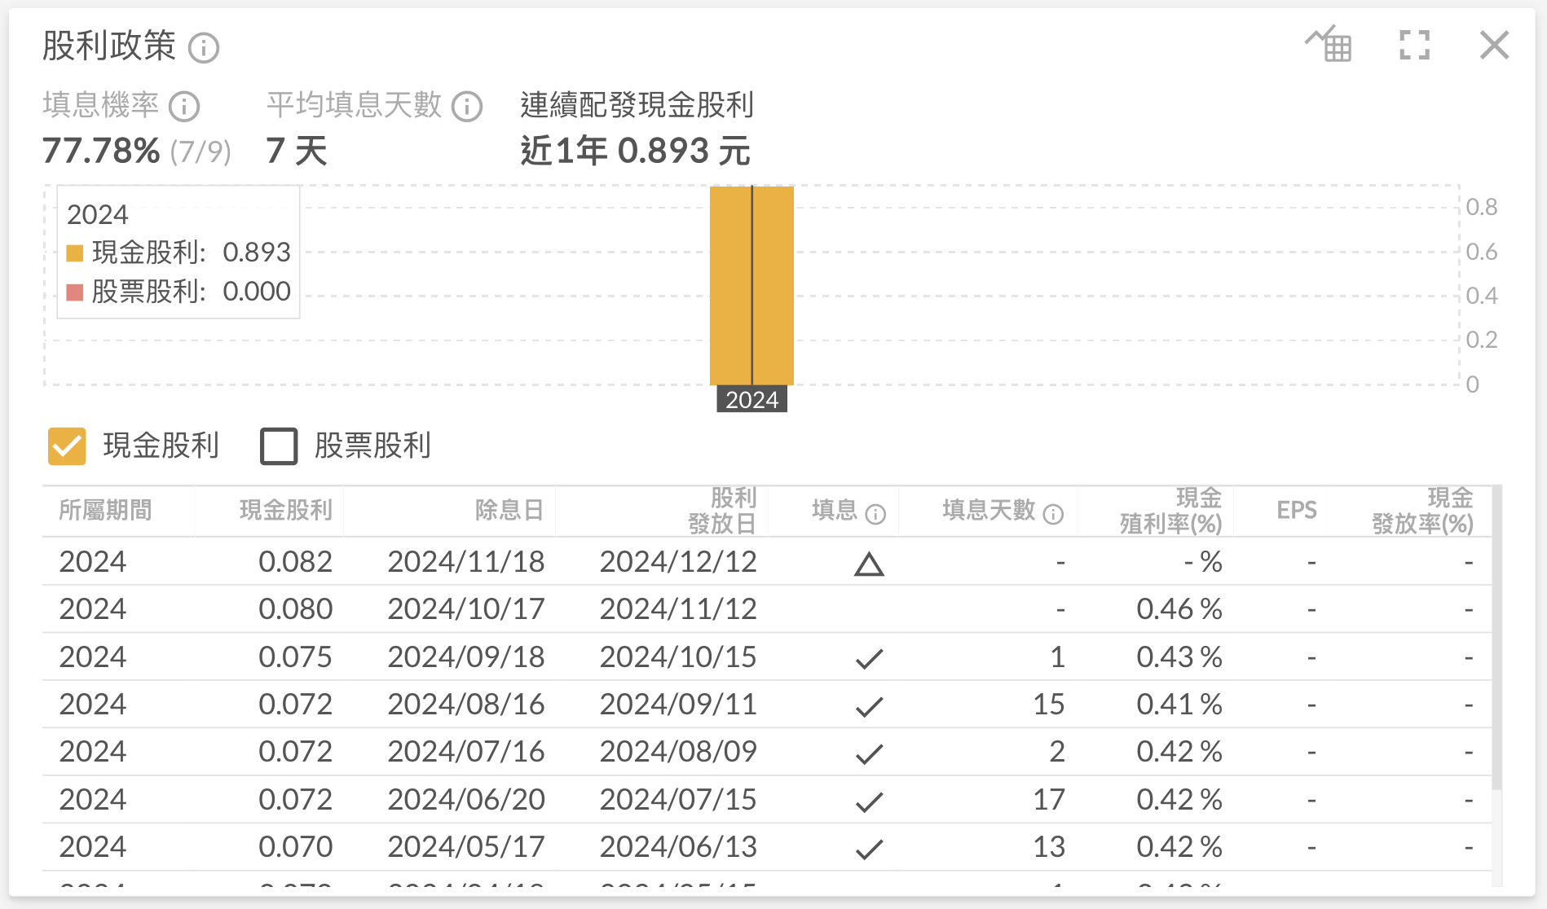Close the 股利政策 panel
1547x909 pixels.
pos(1494,45)
